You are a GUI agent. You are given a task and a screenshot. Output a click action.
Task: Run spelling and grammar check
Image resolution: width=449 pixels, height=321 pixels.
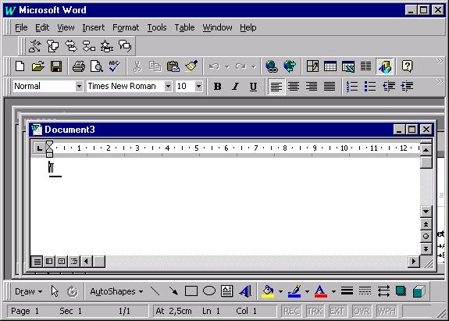[114, 66]
